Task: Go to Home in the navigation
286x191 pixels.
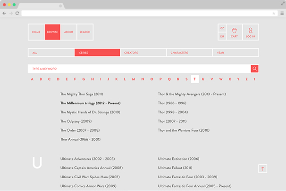Action: pos(36,32)
